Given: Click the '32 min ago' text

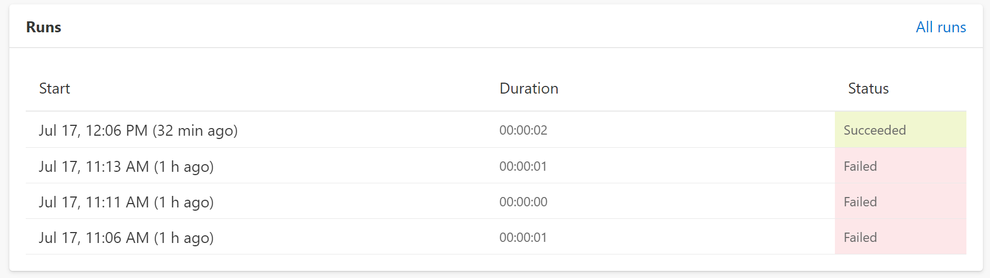Looking at the screenshot, I should pyautogui.click(x=195, y=131).
